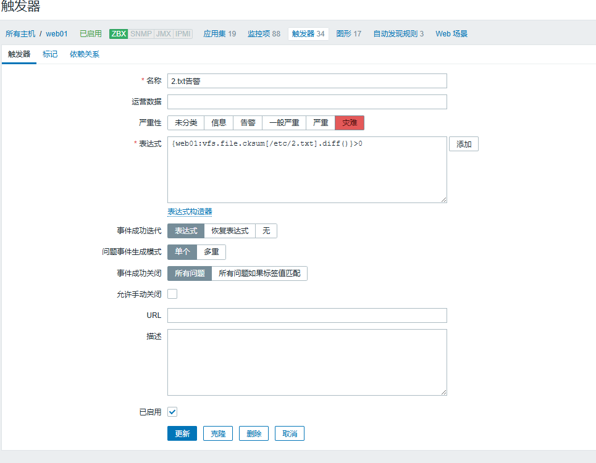596x463 pixels.
Task: Open the 所有主机 breadcrumb link
Action: (x=20, y=34)
